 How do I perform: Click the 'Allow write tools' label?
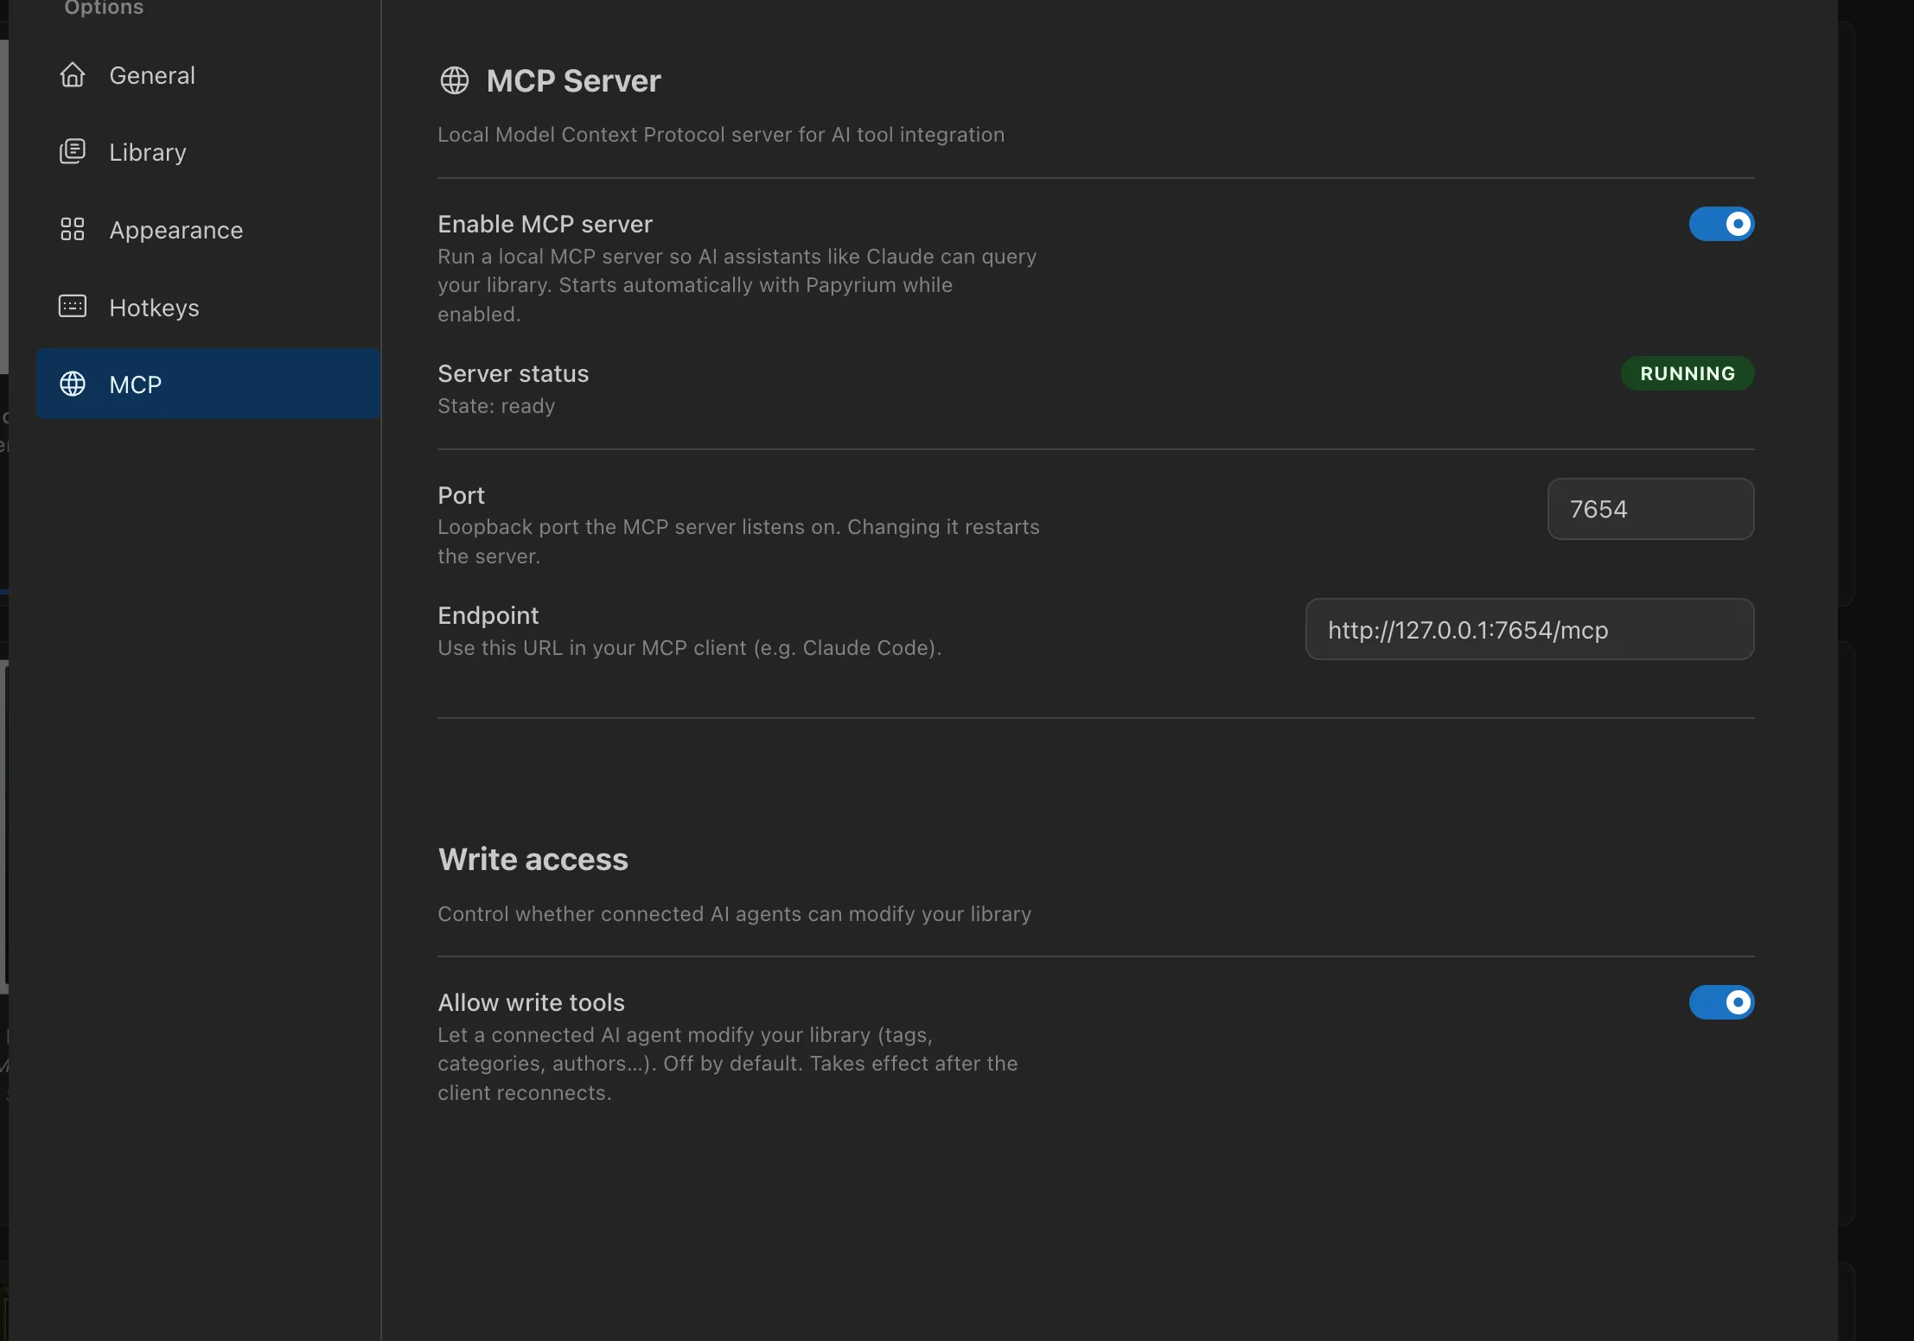click(x=531, y=1002)
